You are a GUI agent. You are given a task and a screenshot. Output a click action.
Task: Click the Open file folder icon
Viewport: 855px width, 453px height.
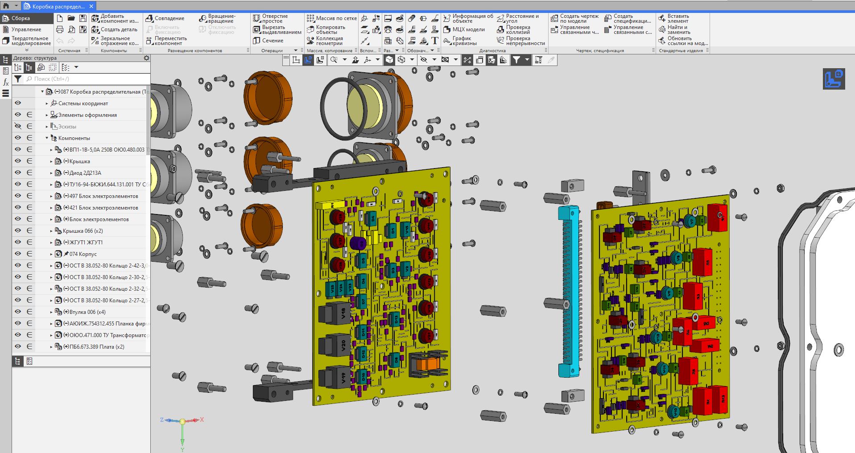coord(71,18)
